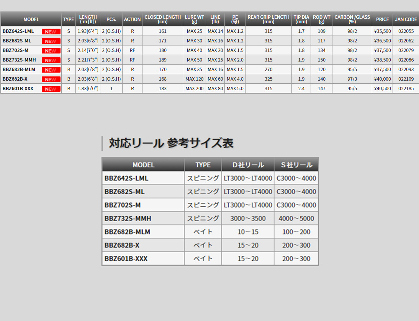
Task: Click the NEW badge beside BBZ702S-M
Action: pos(51,51)
